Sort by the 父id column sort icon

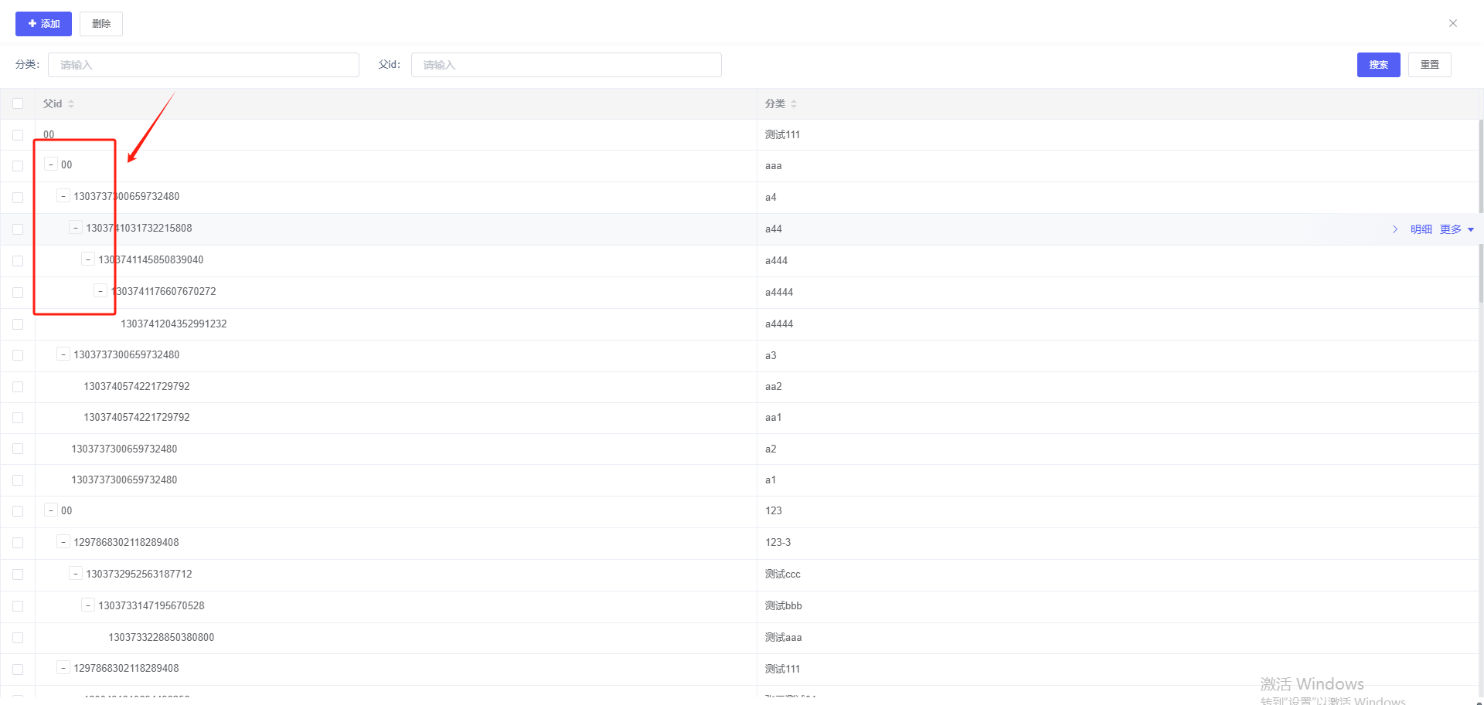(71, 103)
